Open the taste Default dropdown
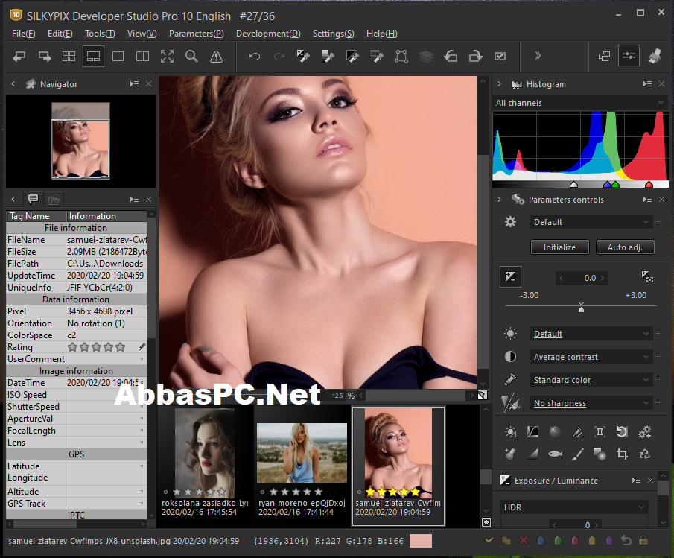The width and height of the screenshot is (674, 558). pyautogui.click(x=591, y=222)
